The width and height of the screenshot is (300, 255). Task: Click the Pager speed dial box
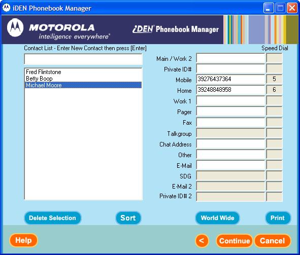(x=274, y=112)
